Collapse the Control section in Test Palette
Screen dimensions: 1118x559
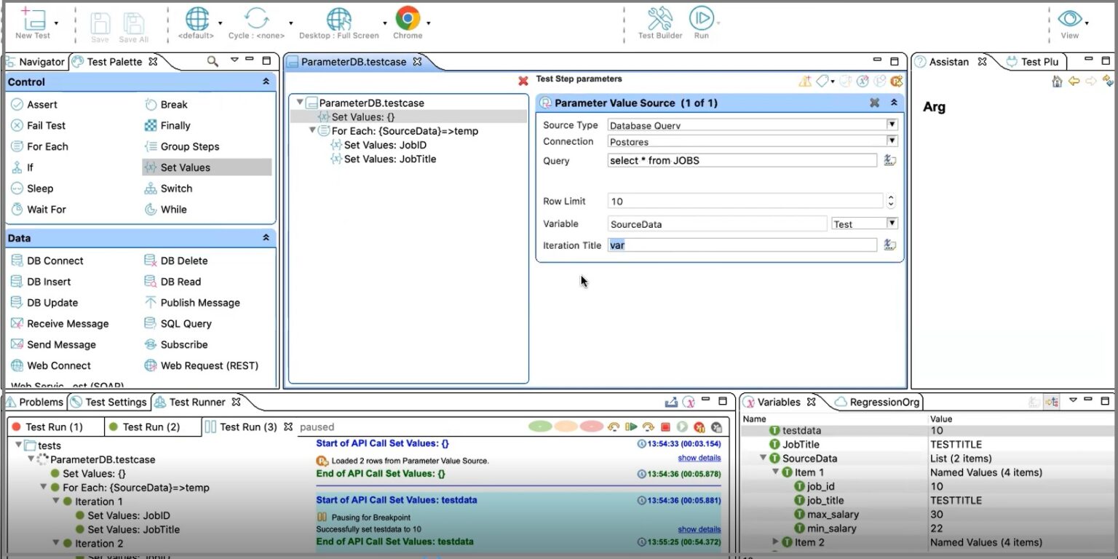point(266,82)
